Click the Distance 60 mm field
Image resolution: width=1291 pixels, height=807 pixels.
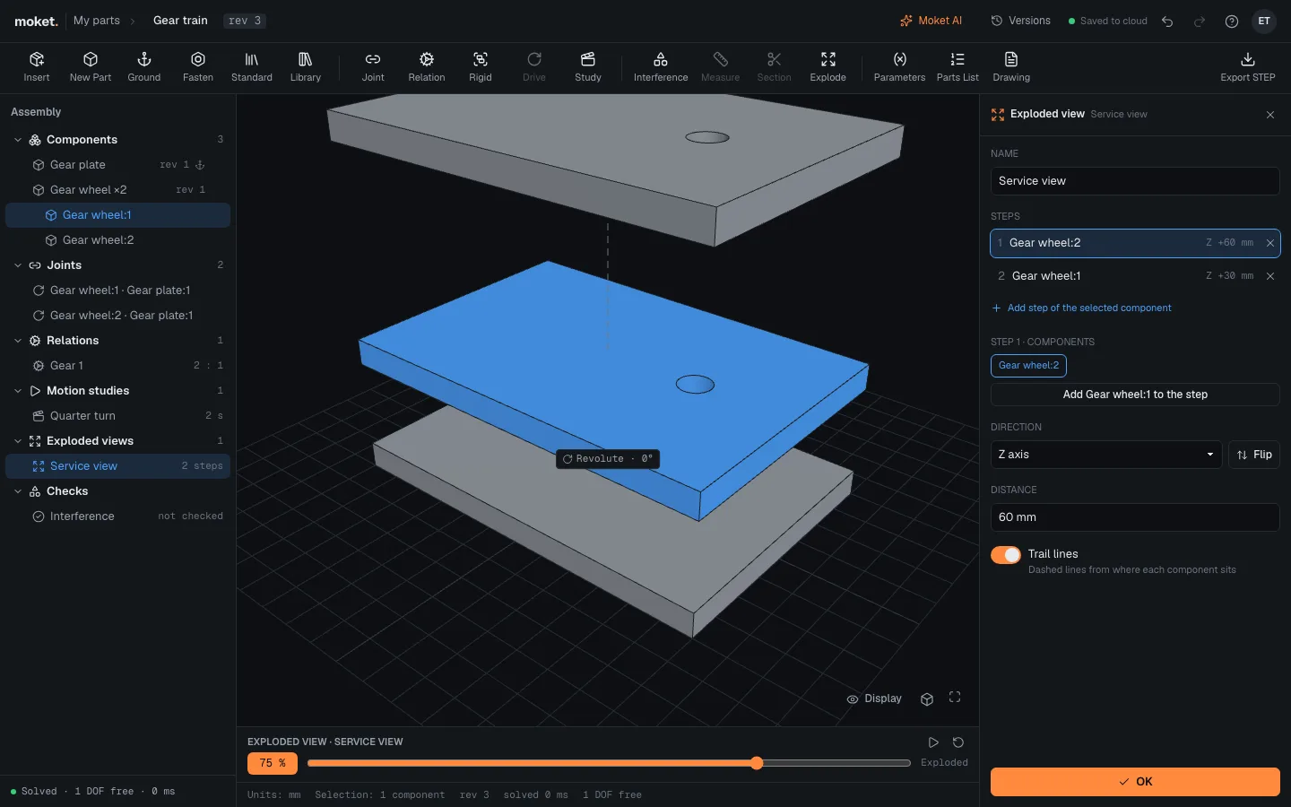click(1135, 517)
